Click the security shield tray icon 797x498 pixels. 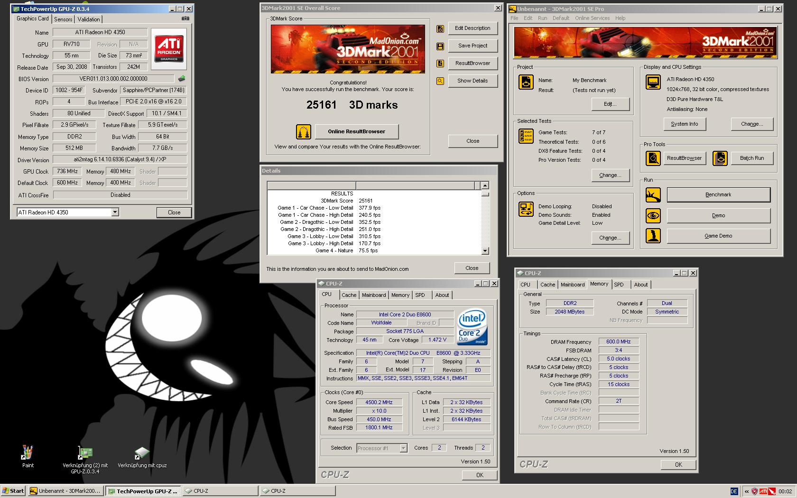(x=755, y=491)
